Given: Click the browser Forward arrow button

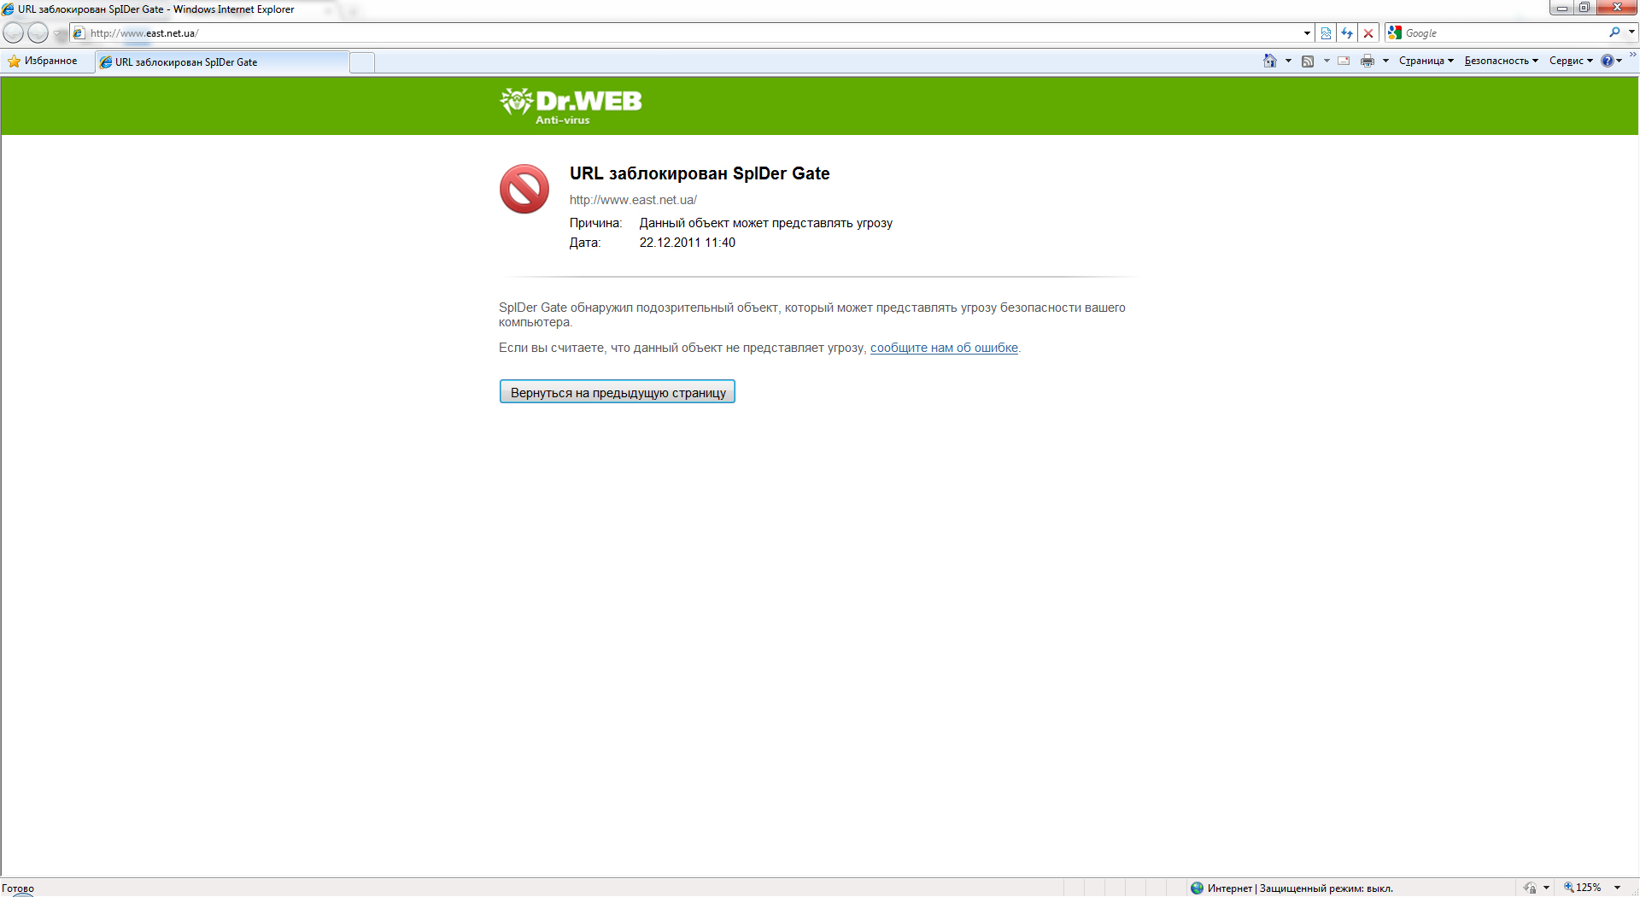Looking at the screenshot, I should pos(38,33).
